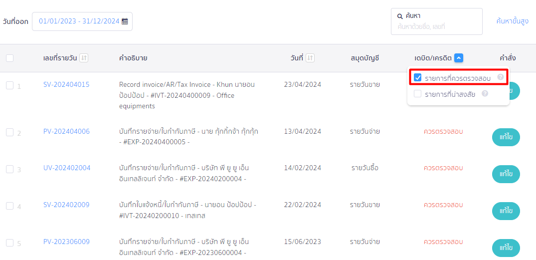Click the คำสั่ง column header

coord(508,58)
